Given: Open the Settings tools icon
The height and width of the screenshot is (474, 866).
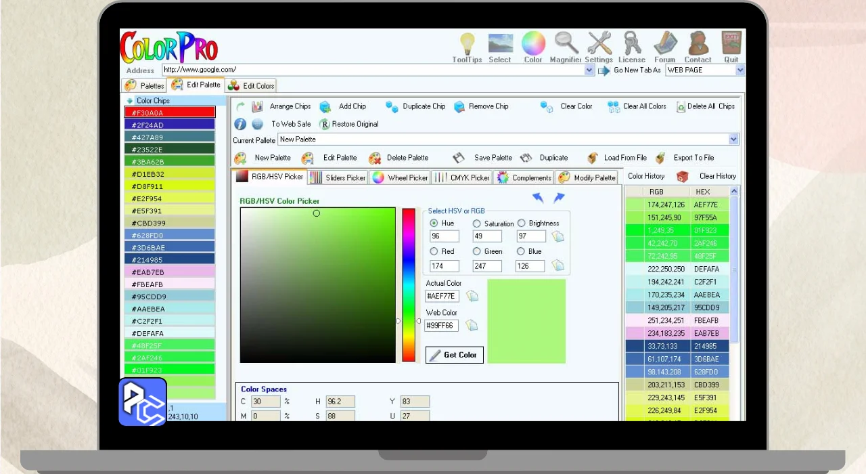Looking at the screenshot, I should (599, 44).
